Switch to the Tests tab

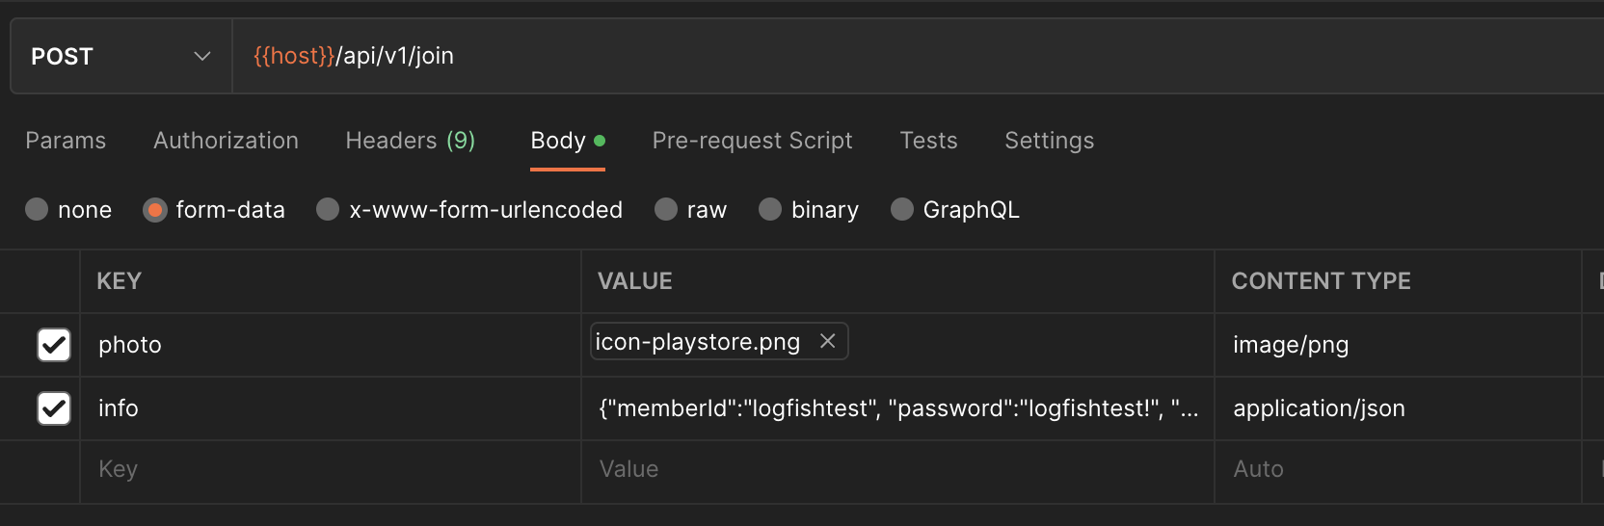928,141
